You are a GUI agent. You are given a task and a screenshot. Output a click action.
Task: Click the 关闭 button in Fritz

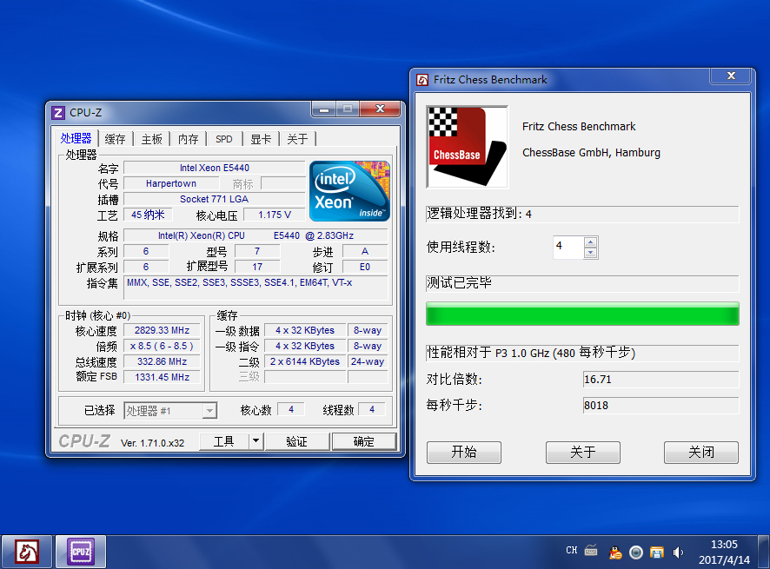coord(701,452)
